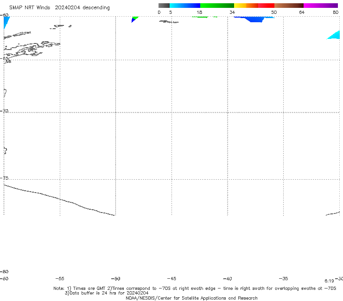Click the note 'Data buffer is 24 hrs for 20240204'

tap(109, 293)
